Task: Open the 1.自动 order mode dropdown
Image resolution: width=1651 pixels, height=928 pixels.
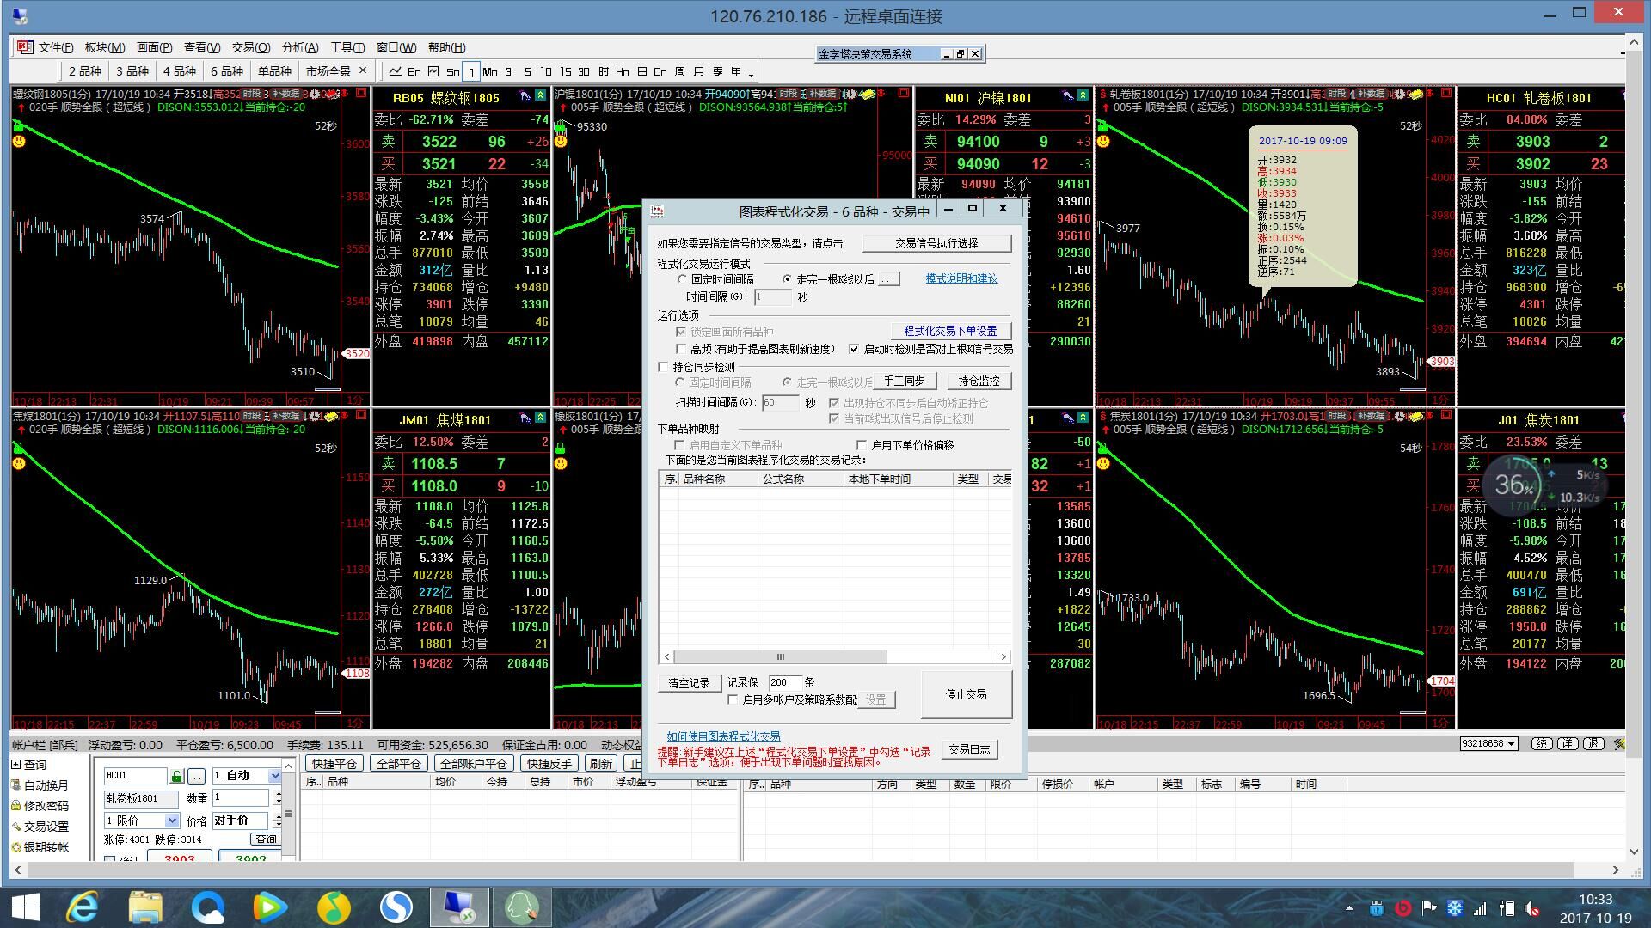Action: [275, 776]
